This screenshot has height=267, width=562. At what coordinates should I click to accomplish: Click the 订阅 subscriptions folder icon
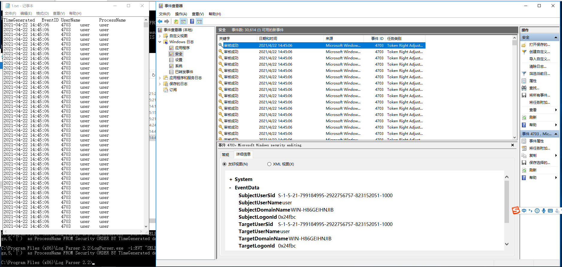[x=166, y=90]
